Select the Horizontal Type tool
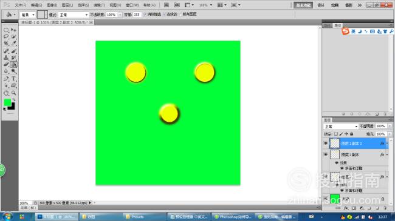 click(x=13, y=79)
